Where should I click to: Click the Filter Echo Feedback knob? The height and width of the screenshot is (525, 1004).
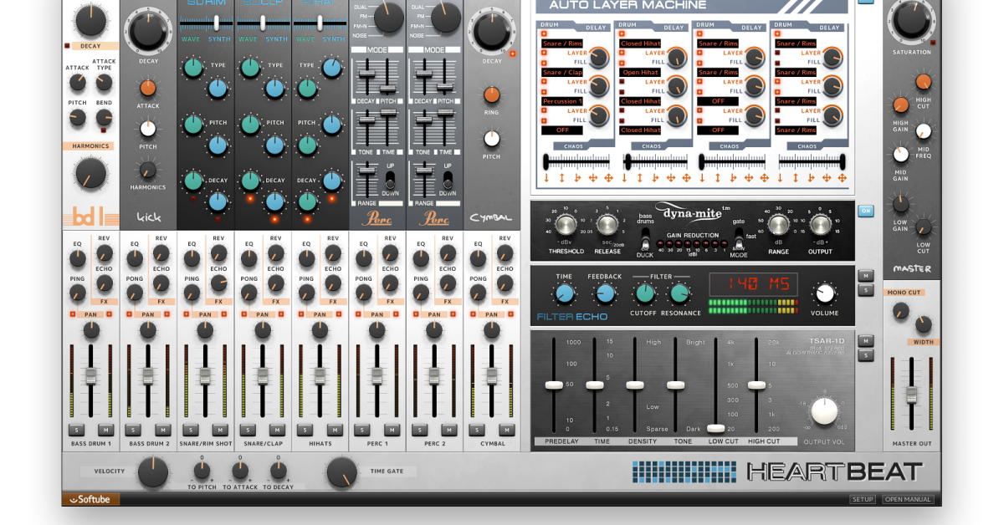coord(604,293)
